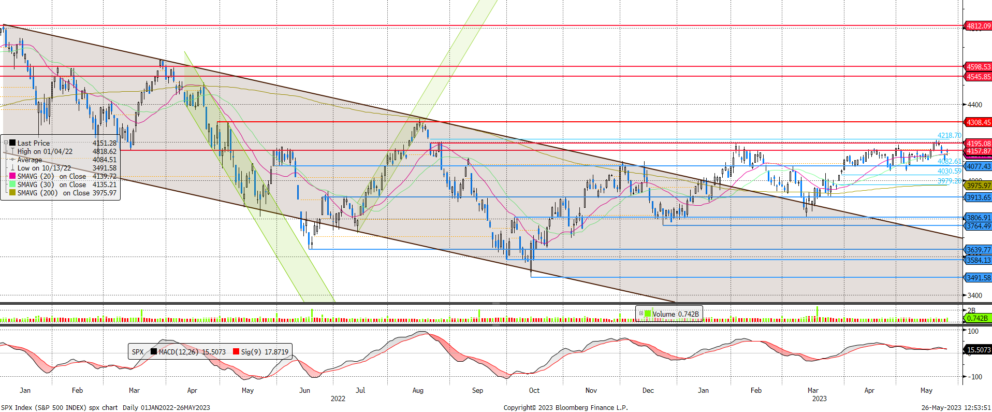
Task: Select the blue 3764.49 price level tag
Action: [x=978, y=226]
